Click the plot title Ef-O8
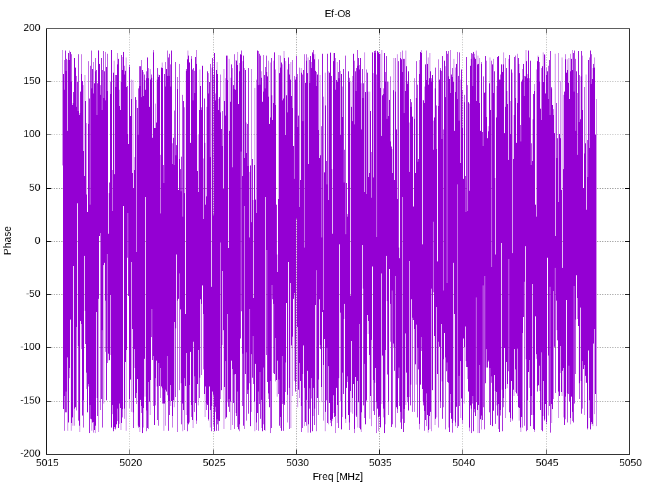The image size is (647, 485). point(337,14)
